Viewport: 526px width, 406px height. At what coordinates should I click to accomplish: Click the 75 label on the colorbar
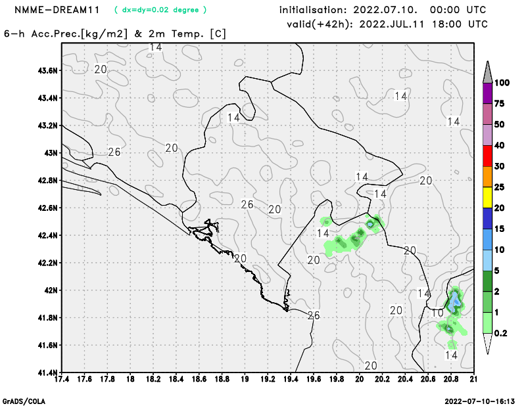500,104
